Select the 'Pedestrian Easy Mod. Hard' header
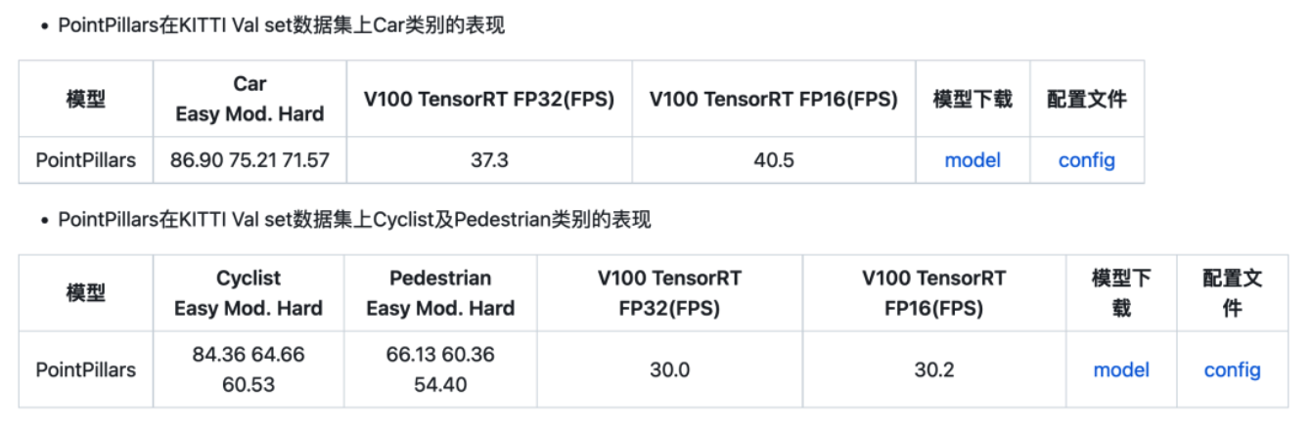 tap(440, 293)
